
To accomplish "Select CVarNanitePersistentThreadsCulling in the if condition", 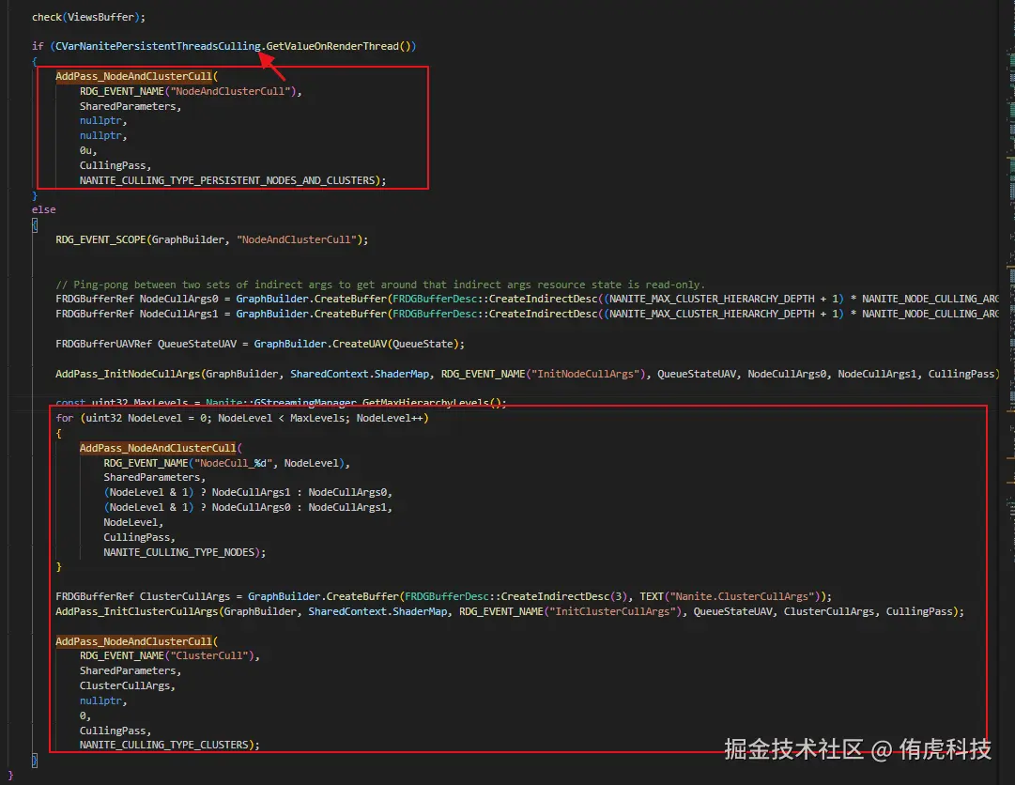I will coord(158,46).
